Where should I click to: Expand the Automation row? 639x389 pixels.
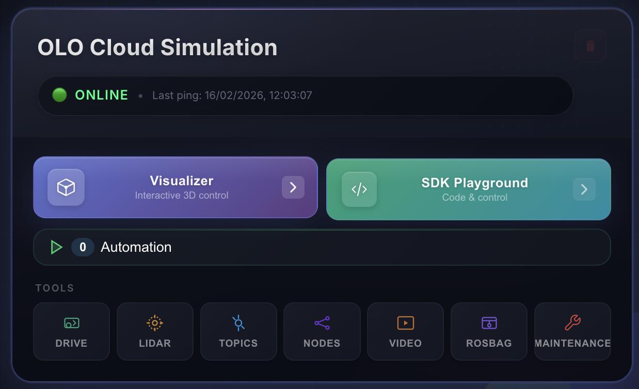pos(322,247)
